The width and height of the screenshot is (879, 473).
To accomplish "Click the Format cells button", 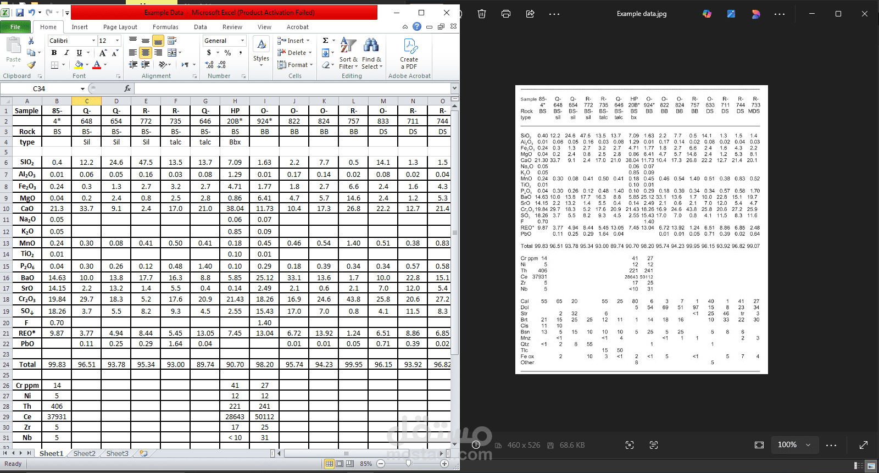I will (x=295, y=65).
